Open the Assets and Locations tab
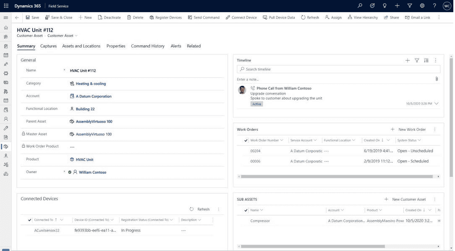This screenshot has width=455, height=251. pyautogui.click(x=81, y=46)
